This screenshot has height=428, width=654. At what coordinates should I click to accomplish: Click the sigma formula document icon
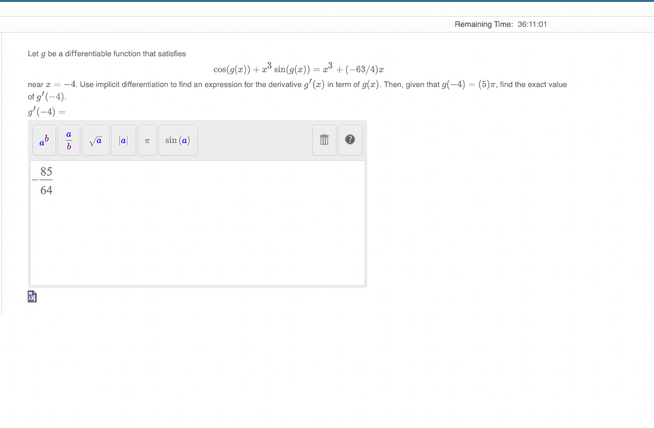click(32, 296)
